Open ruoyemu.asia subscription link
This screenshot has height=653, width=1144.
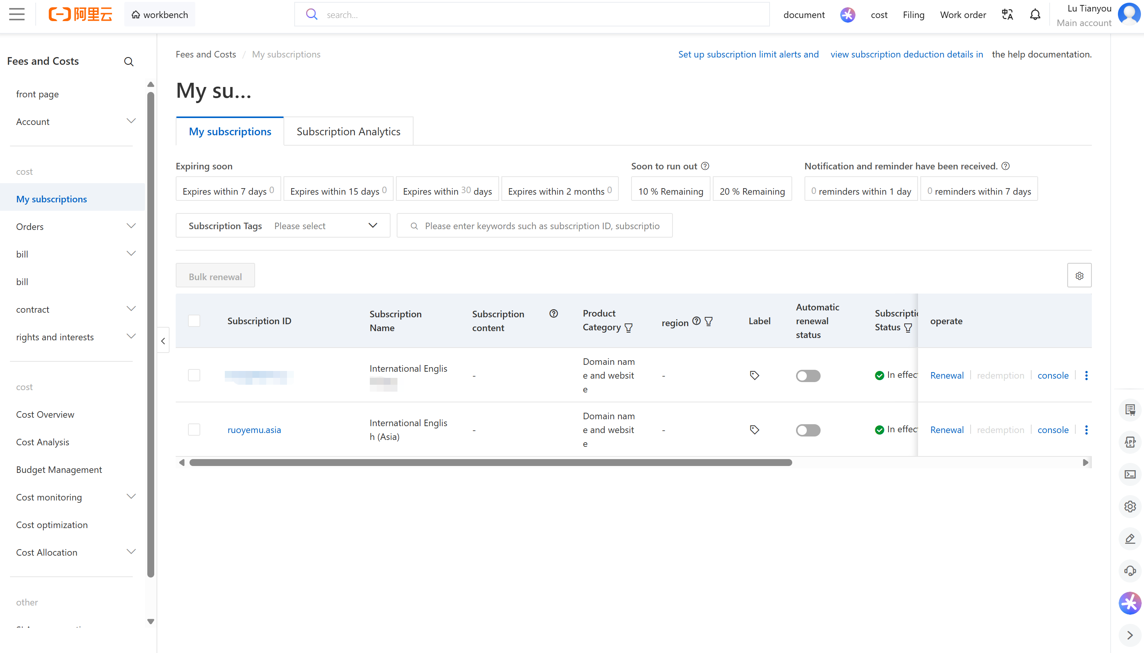click(x=254, y=430)
